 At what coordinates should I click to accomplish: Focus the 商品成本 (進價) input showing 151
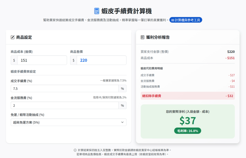(42, 60)
